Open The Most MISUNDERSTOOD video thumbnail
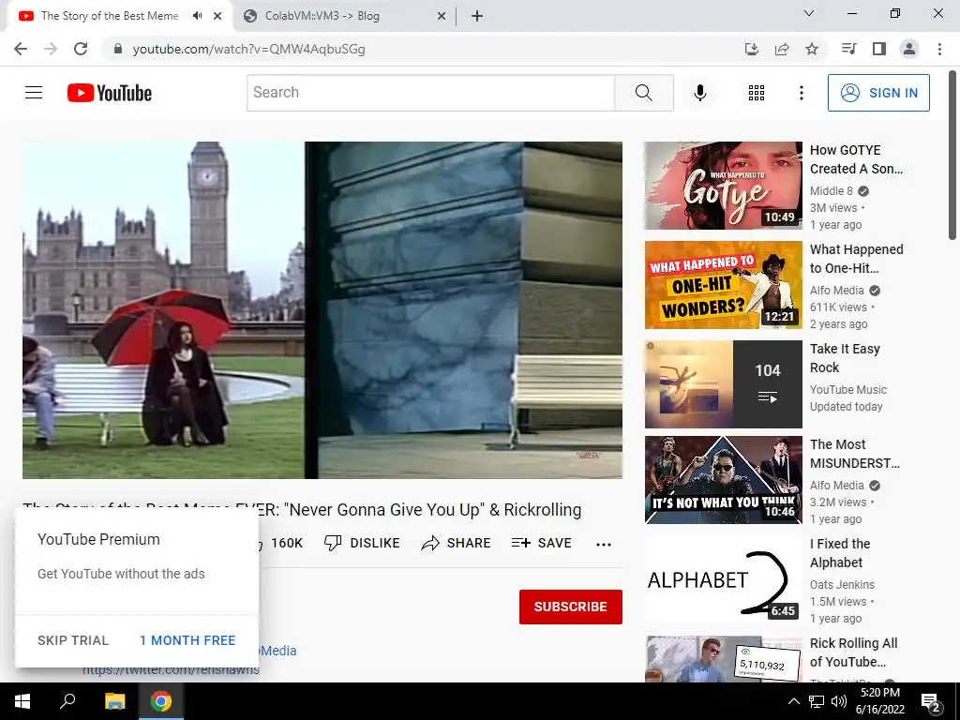This screenshot has width=960, height=720. click(723, 479)
